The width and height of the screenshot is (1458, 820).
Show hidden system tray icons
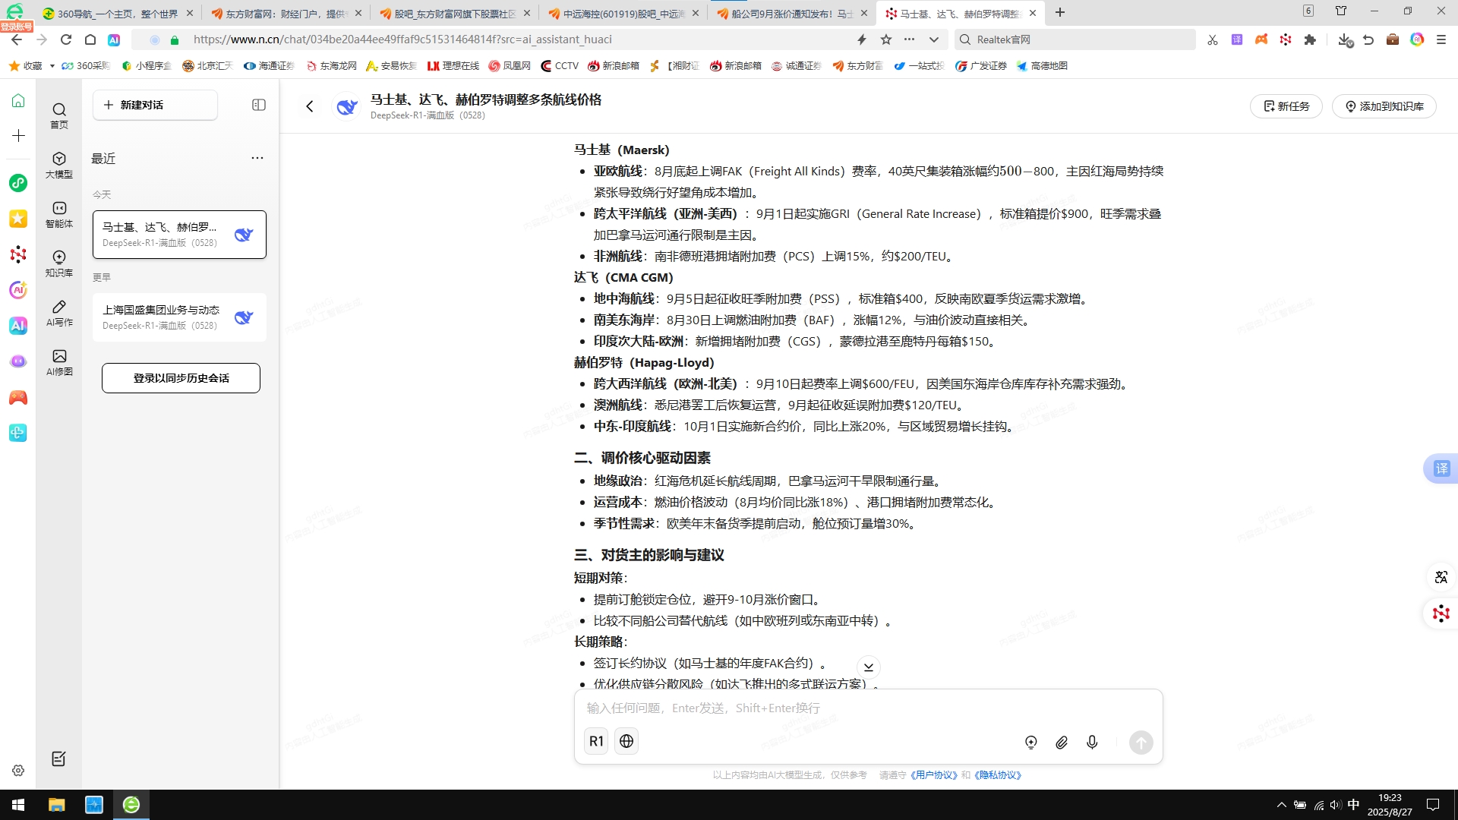(1282, 805)
